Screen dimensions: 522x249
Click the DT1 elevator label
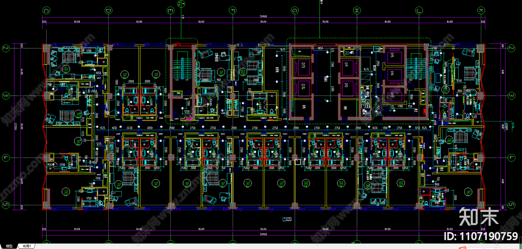(346, 65)
